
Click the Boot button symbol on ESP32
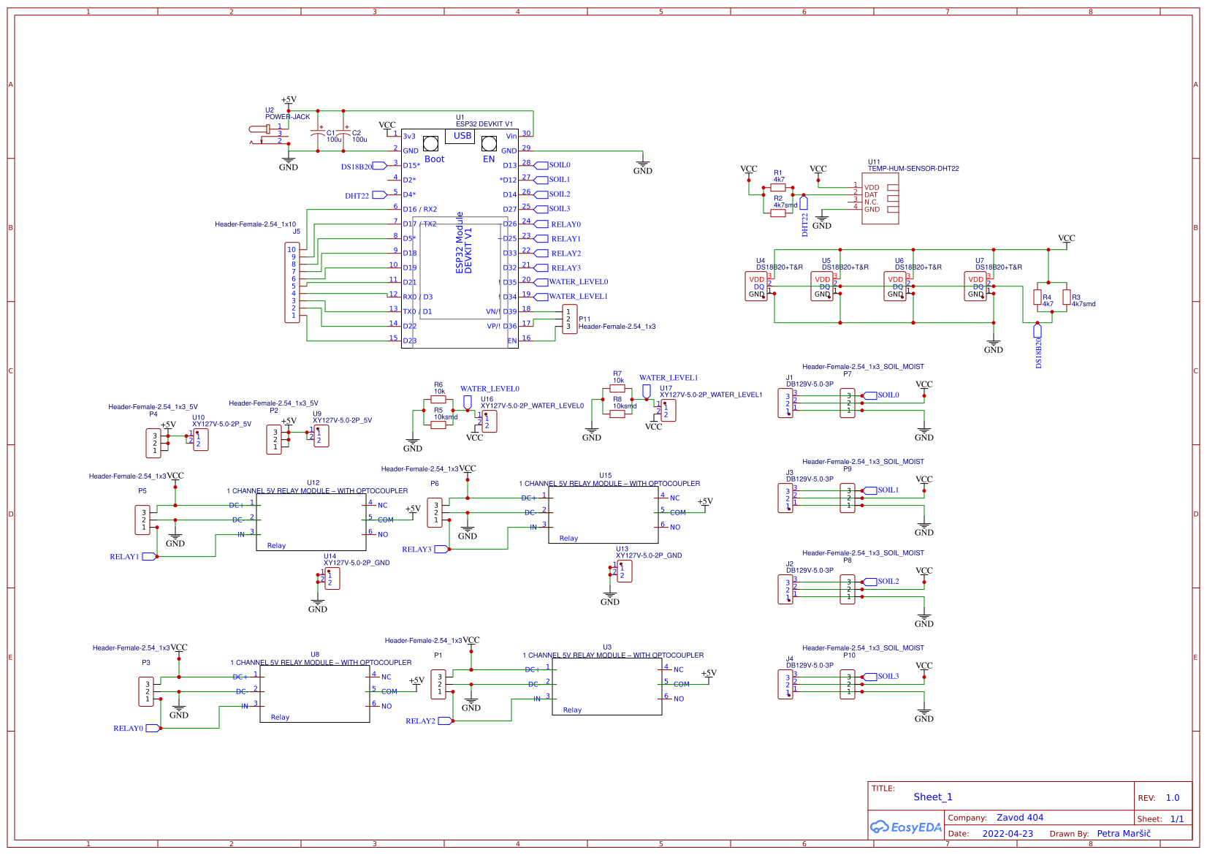(x=431, y=143)
